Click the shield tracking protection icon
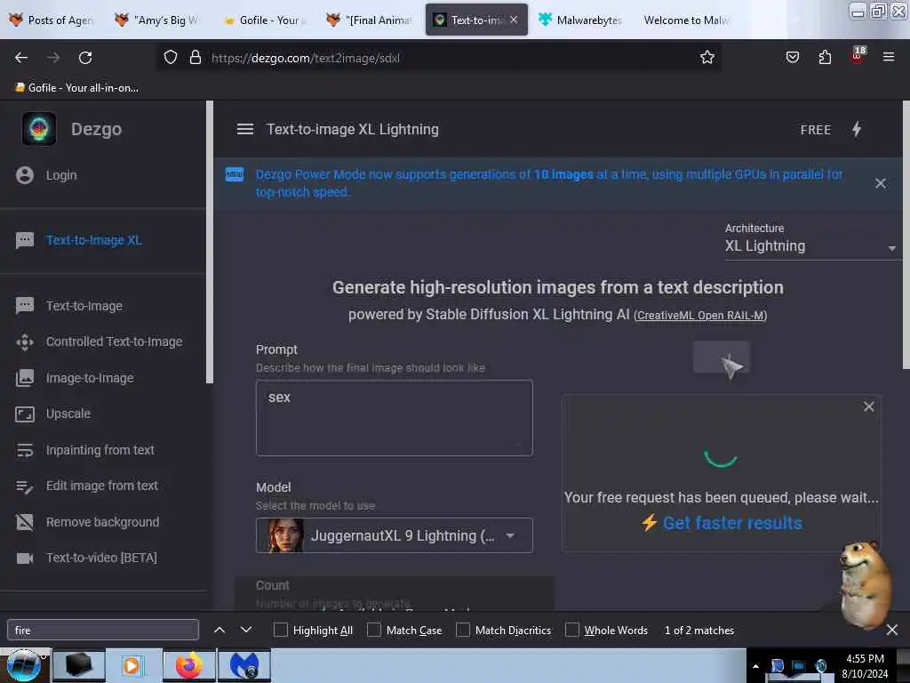The height and width of the screenshot is (683, 910). [170, 58]
